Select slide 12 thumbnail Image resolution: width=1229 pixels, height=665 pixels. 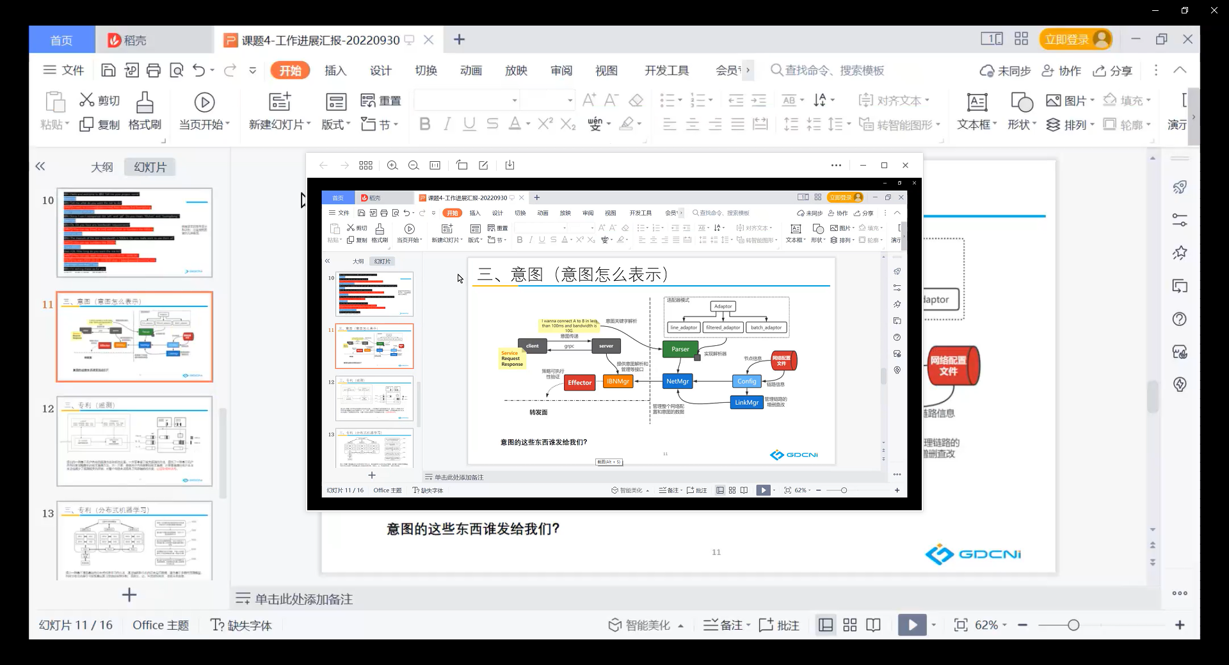pos(134,441)
